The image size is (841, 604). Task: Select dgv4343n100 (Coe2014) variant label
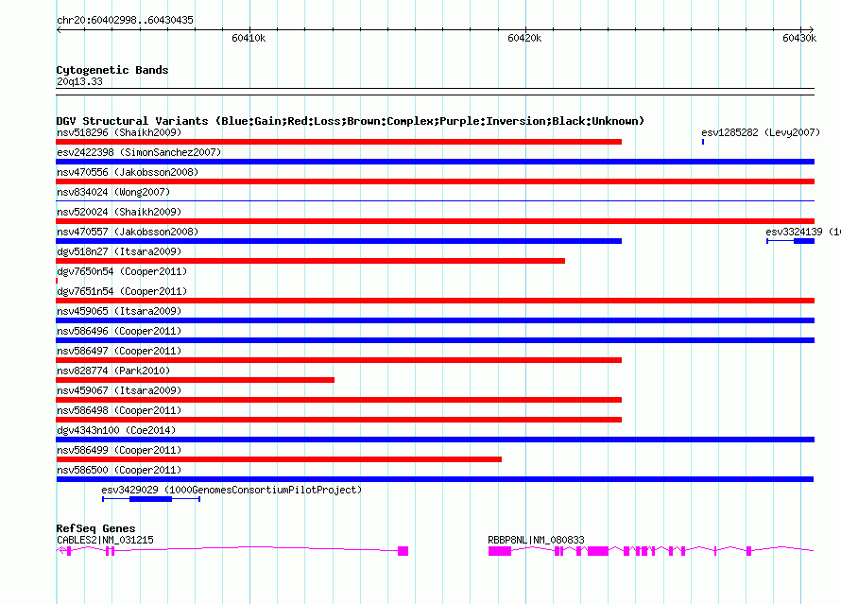(x=116, y=430)
